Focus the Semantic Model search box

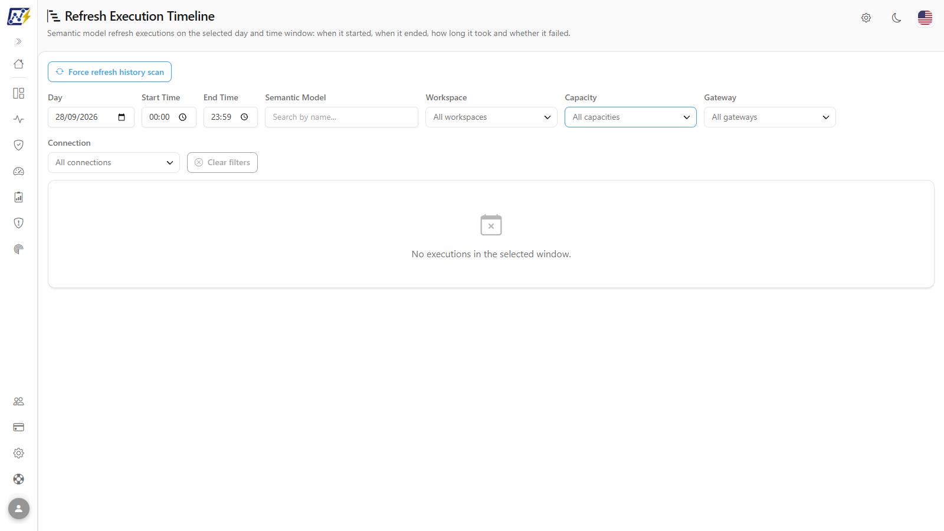342,117
